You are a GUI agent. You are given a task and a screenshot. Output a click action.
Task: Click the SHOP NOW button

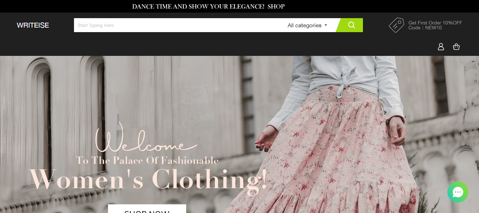[x=147, y=209]
